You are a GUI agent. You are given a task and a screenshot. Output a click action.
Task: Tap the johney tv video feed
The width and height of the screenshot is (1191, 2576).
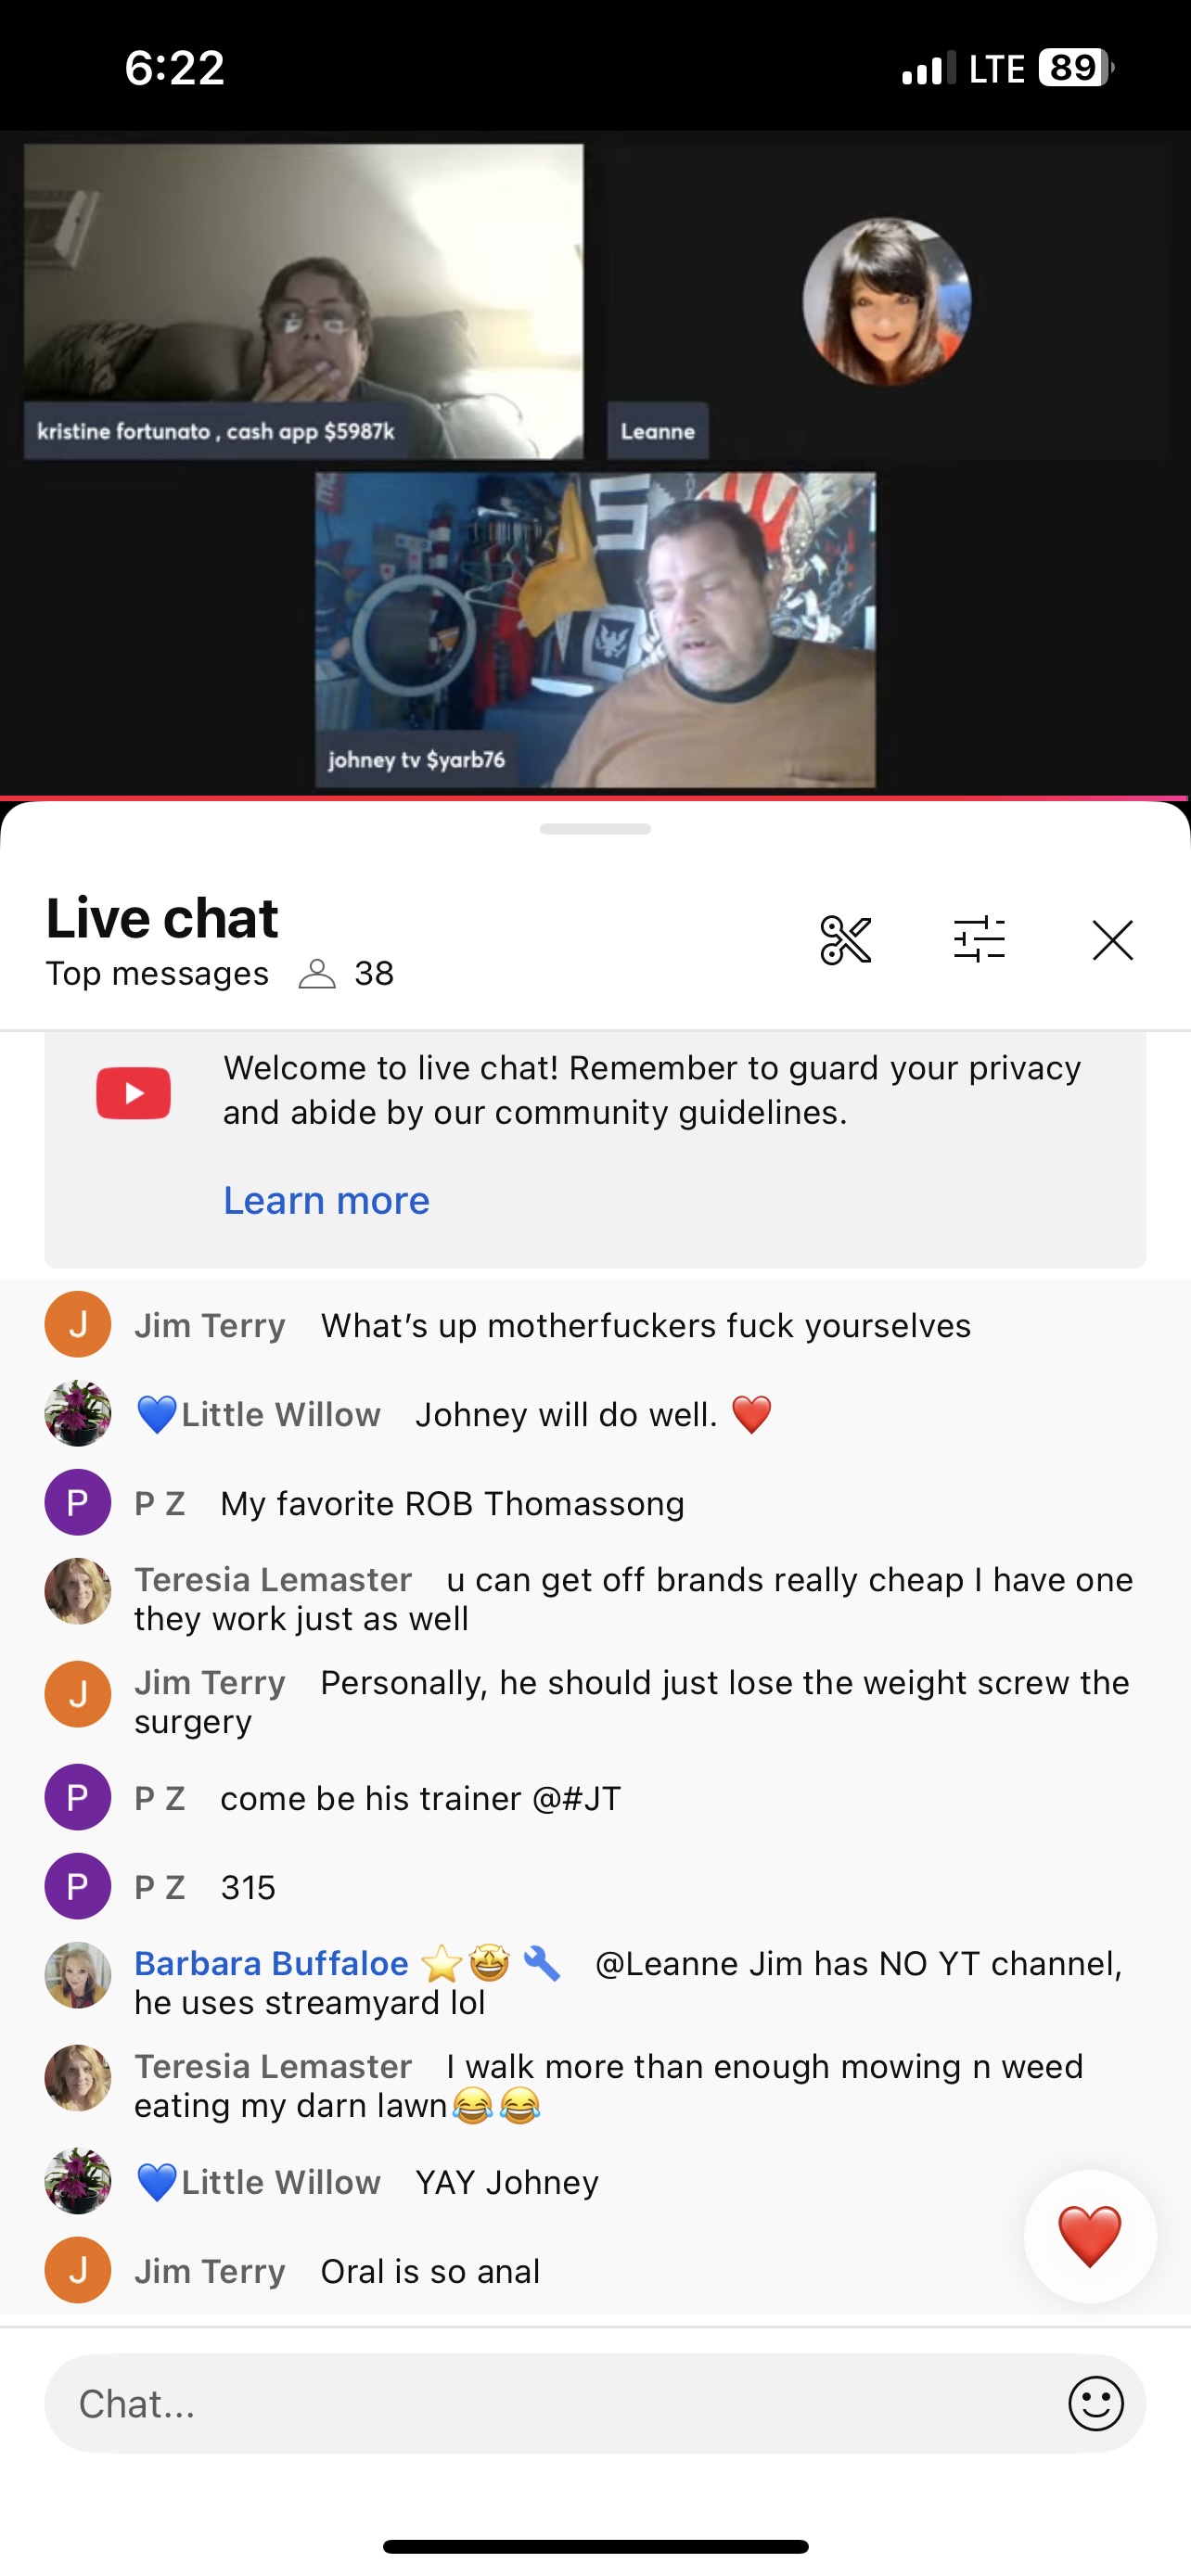pyautogui.click(x=595, y=630)
